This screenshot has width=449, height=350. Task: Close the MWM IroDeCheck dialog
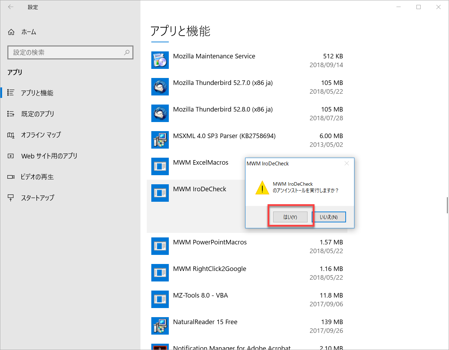click(346, 163)
